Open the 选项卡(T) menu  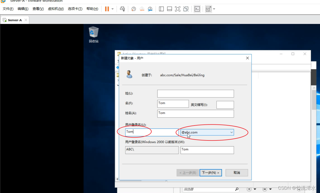75,9
